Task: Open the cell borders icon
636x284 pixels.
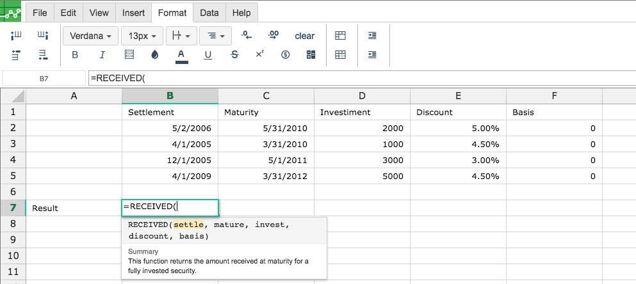Action: coord(129,55)
